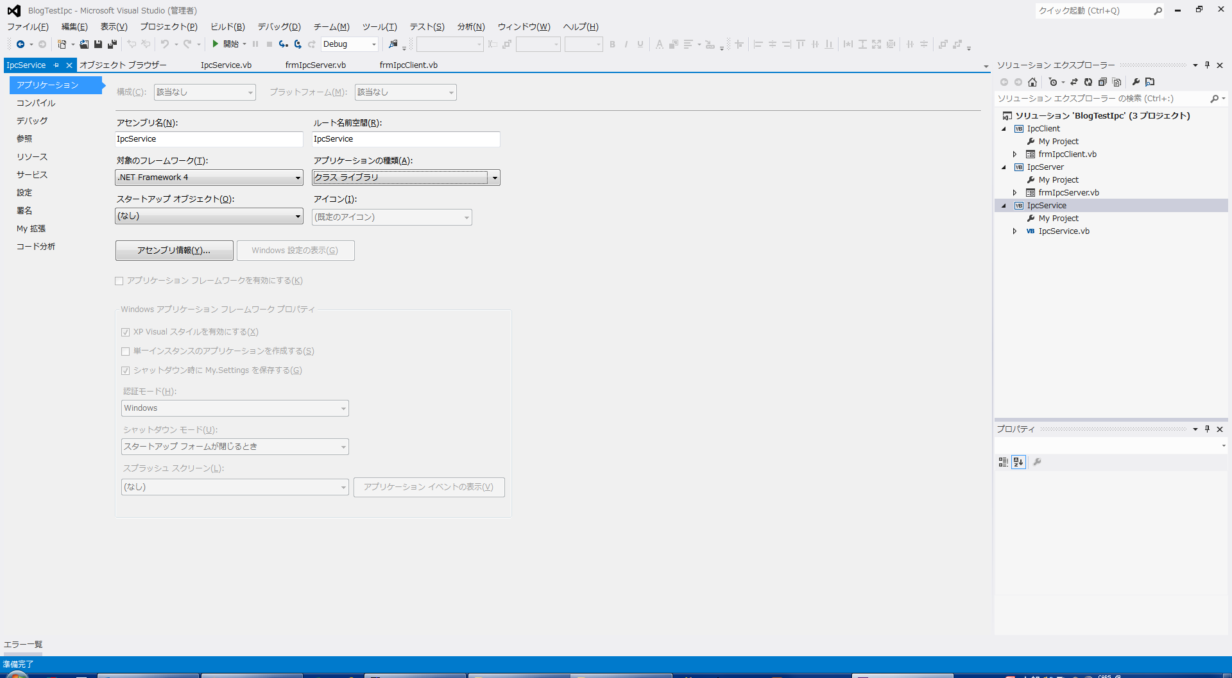1232x678 pixels.
Task: Click the Step Over debug icon
Action: pyautogui.click(x=298, y=44)
